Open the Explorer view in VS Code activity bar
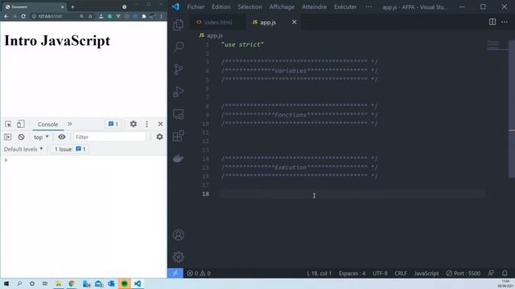This screenshot has height=289, width=515. tap(178, 25)
